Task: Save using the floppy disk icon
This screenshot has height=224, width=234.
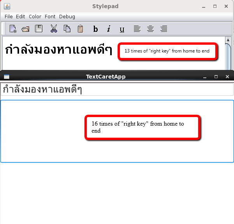Action: point(39,29)
